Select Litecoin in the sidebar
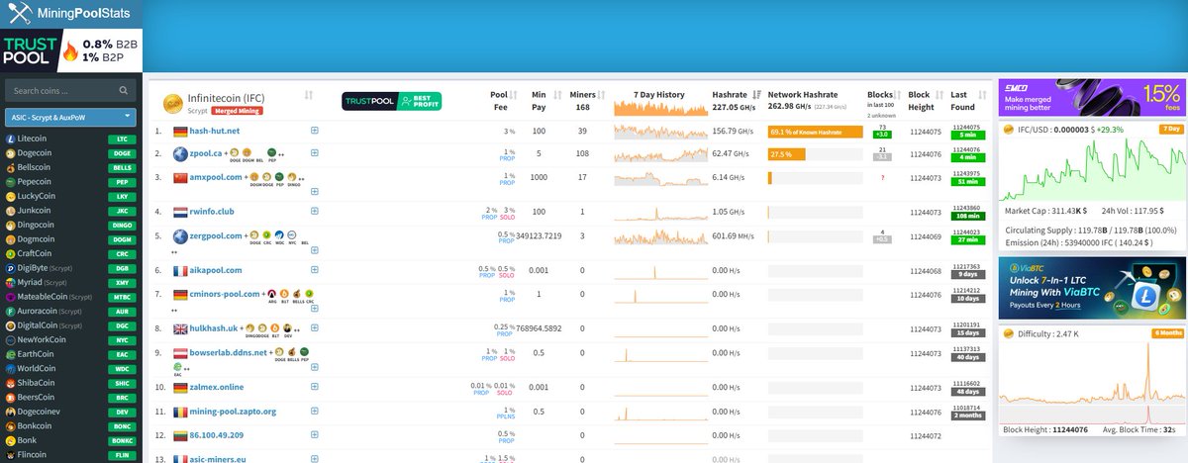 pos(33,139)
